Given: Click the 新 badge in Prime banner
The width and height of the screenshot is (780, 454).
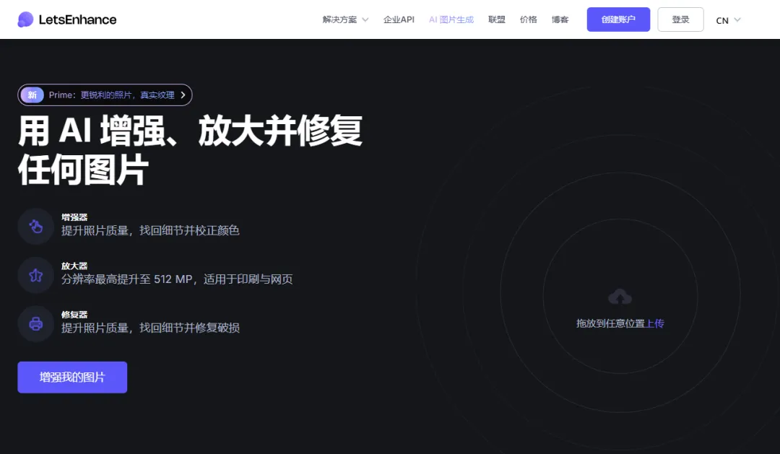Looking at the screenshot, I should coord(32,95).
